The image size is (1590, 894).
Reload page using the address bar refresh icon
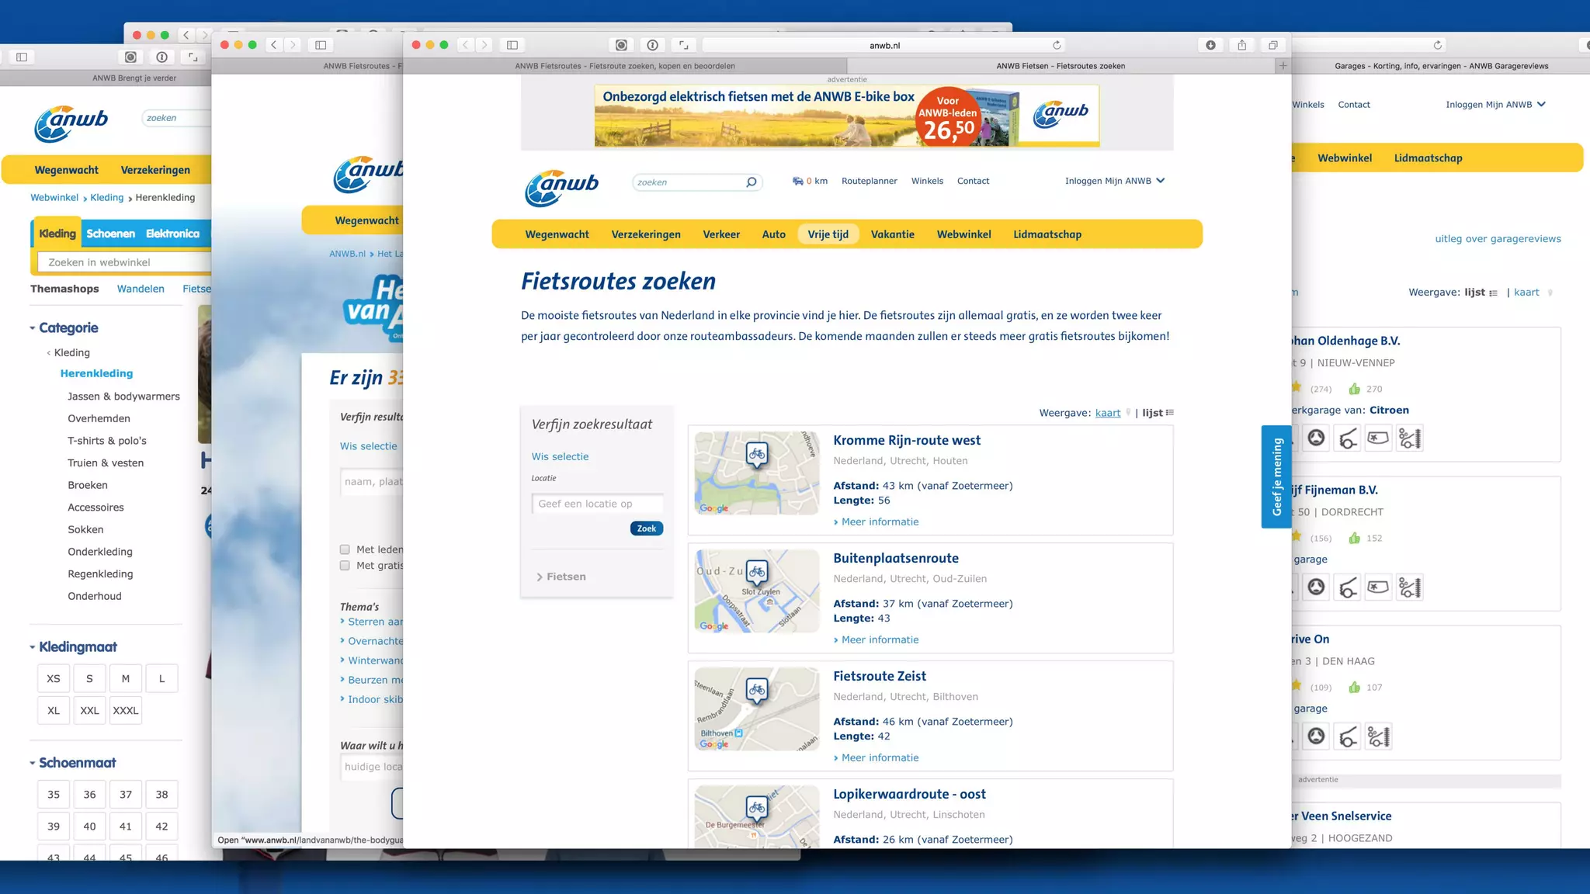[1057, 45]
